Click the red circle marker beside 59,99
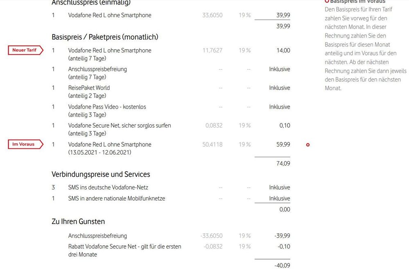This screenshot has width=409, height=269. pos(308,145)
